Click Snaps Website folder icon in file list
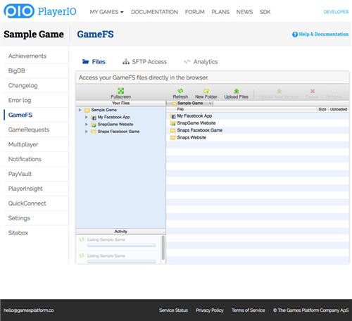This screenshot has width=352, height=321. point(173,137)
